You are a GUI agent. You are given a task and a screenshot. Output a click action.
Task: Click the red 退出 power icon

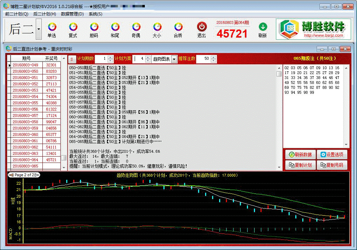coord(202,27)
